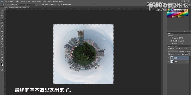Open Layers panel flyout menu
The width and height of the screenshot is (191, 95).
189,47
